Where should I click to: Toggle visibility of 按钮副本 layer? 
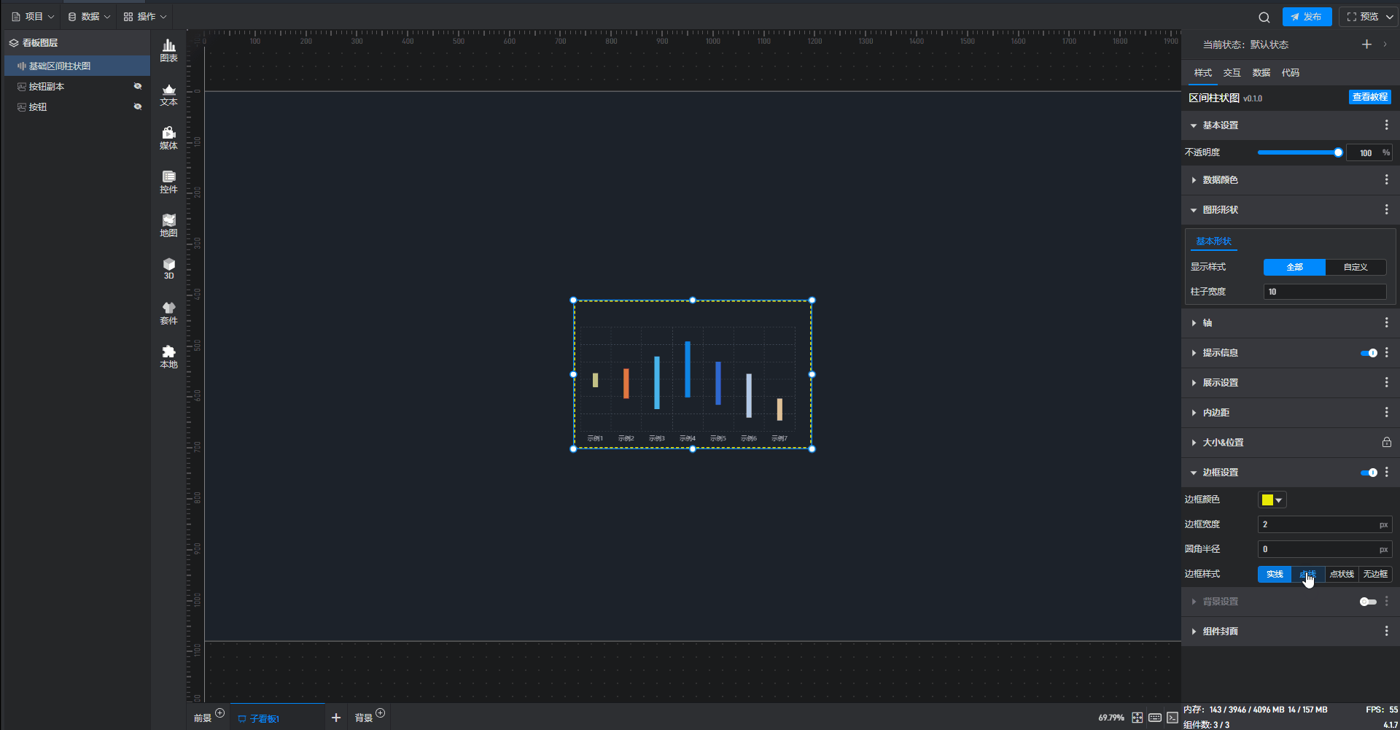137,86
